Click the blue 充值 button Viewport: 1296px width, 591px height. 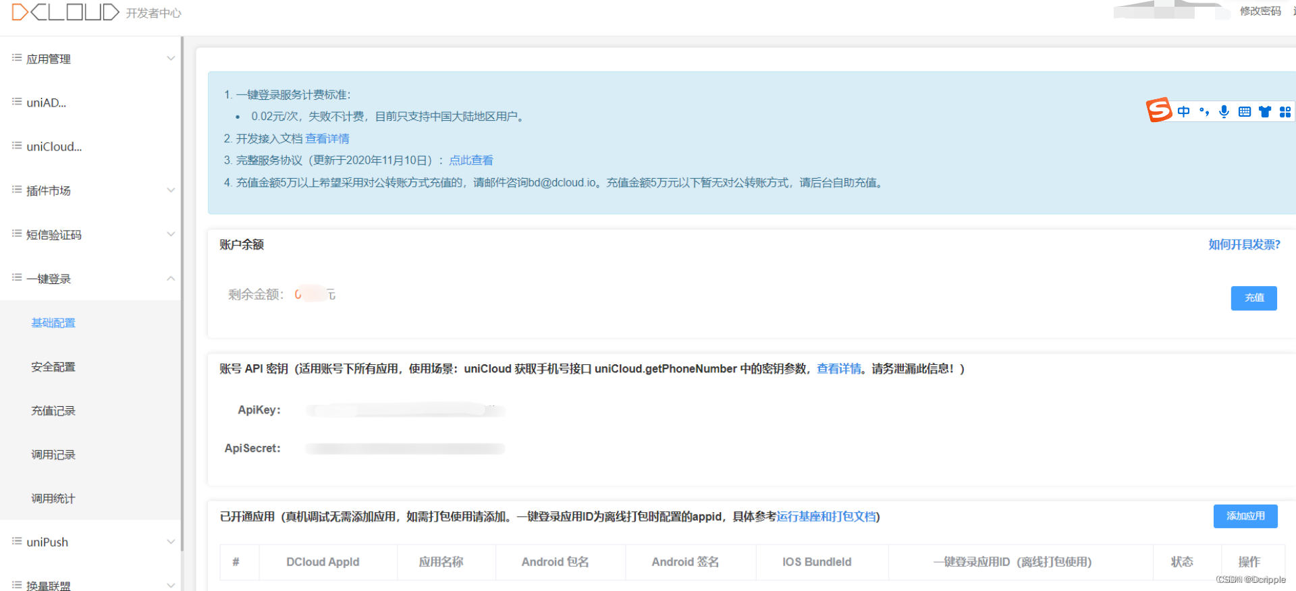(1254, 298)
